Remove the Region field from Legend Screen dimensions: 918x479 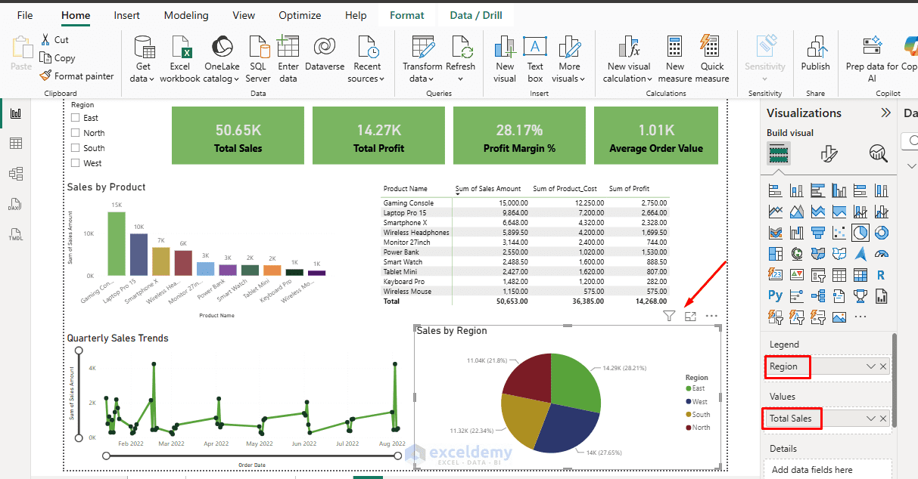(883, 366)
